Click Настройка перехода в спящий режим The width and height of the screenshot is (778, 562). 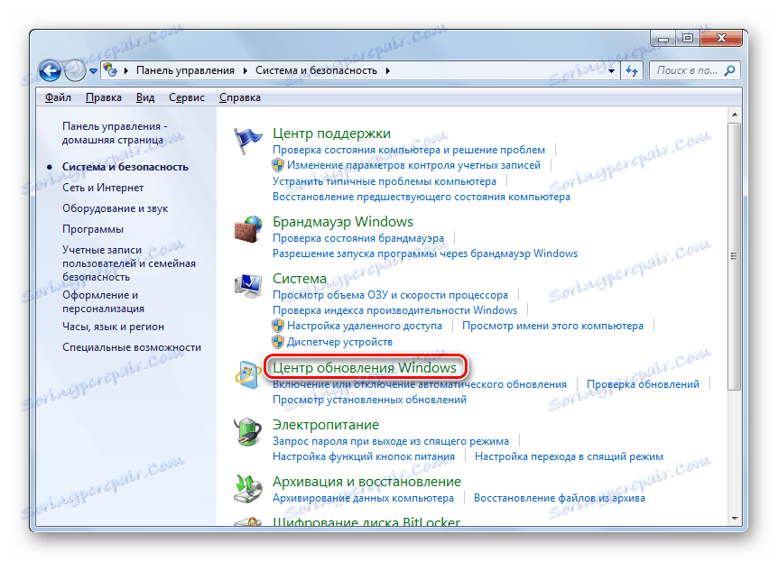pyautogui.click(x=570, y=456)
